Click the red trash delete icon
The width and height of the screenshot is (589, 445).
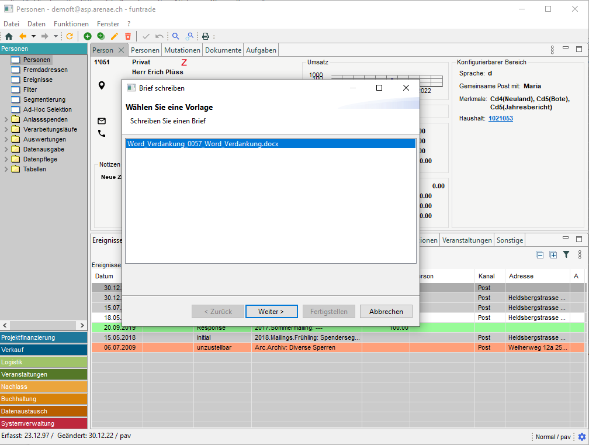pyautogui.click(x=128, y=36)
